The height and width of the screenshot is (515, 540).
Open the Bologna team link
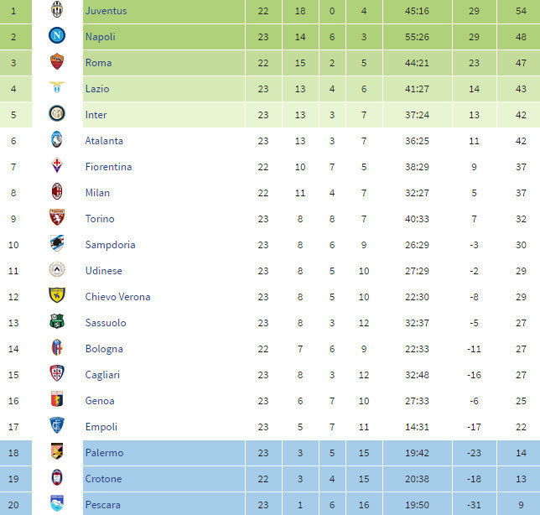(x=104, y=349)
